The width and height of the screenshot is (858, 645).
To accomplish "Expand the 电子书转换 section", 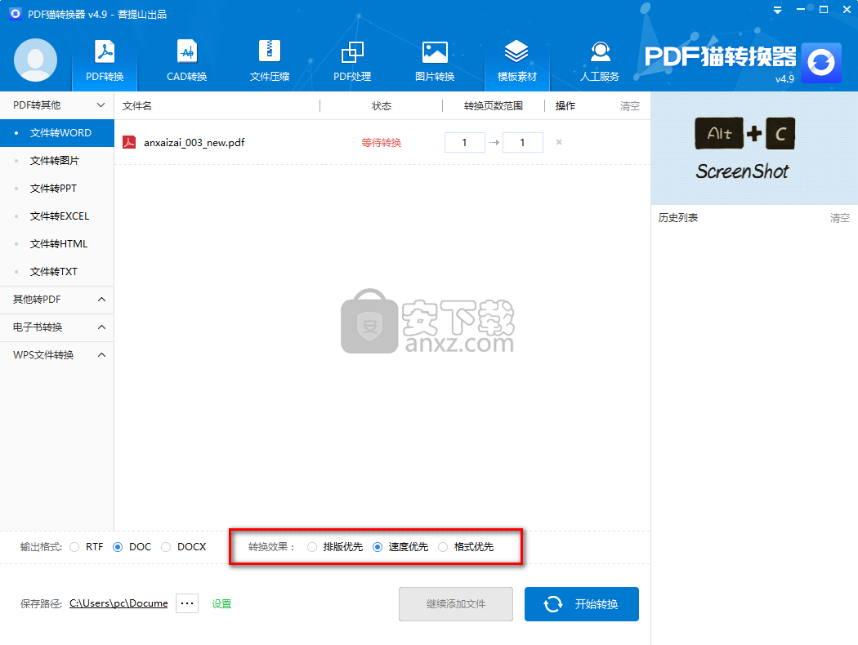I will [x=57, y=327].
